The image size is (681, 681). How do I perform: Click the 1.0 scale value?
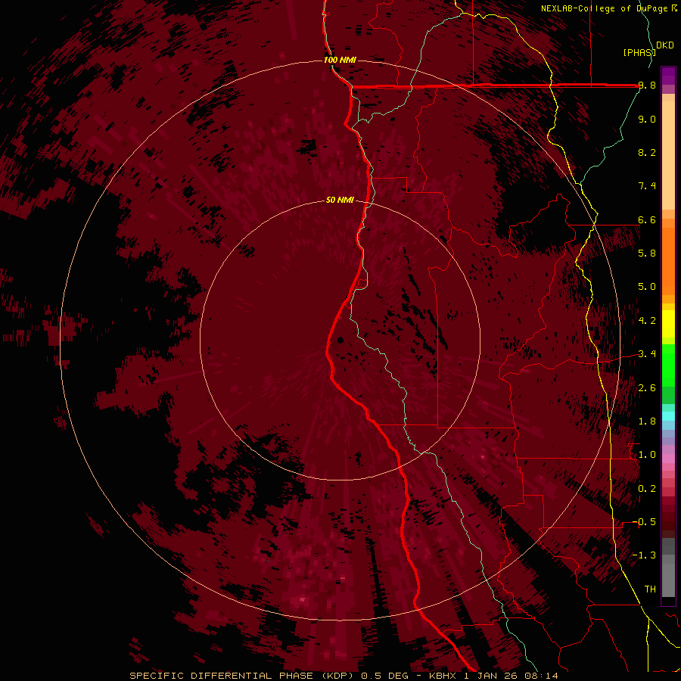pyautogui.click(x=647, y=455)
